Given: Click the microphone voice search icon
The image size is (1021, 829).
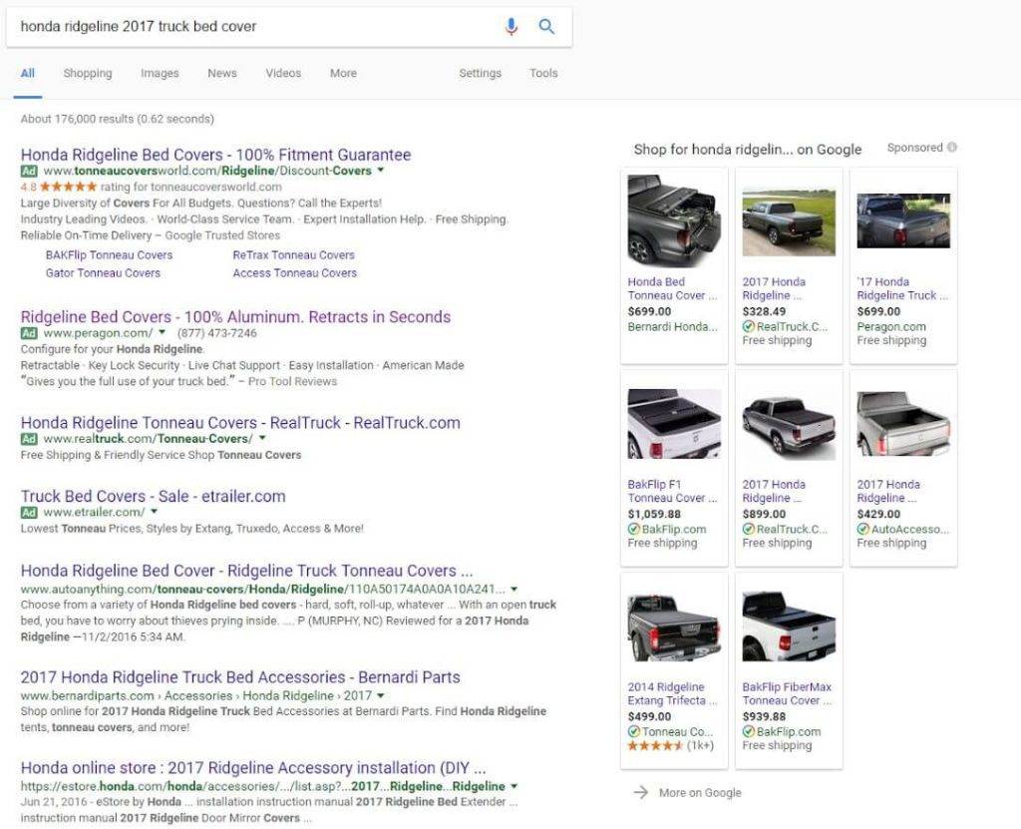Looking at the screenshot, I should point(511,26).
